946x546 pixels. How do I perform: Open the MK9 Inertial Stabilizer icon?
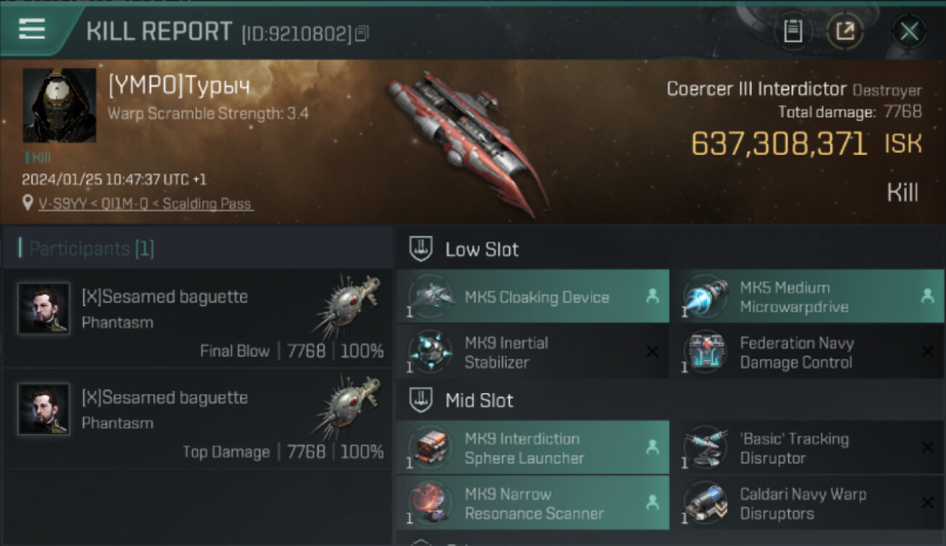pos(430,352)
